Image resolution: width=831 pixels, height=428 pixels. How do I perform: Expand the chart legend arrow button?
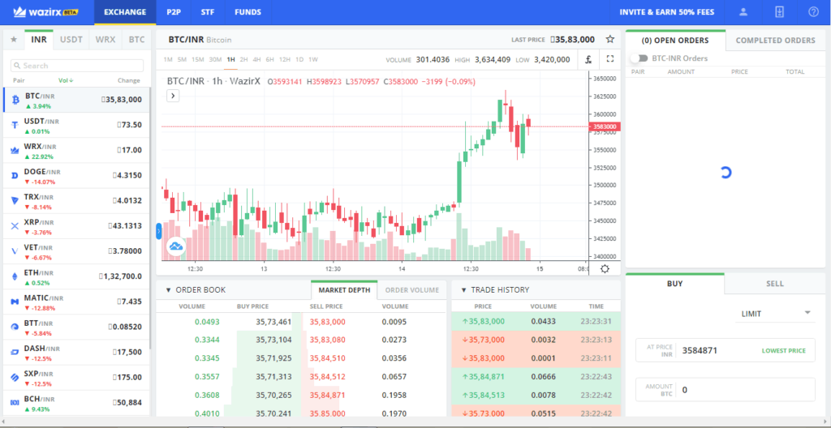(x=174, y=96)
